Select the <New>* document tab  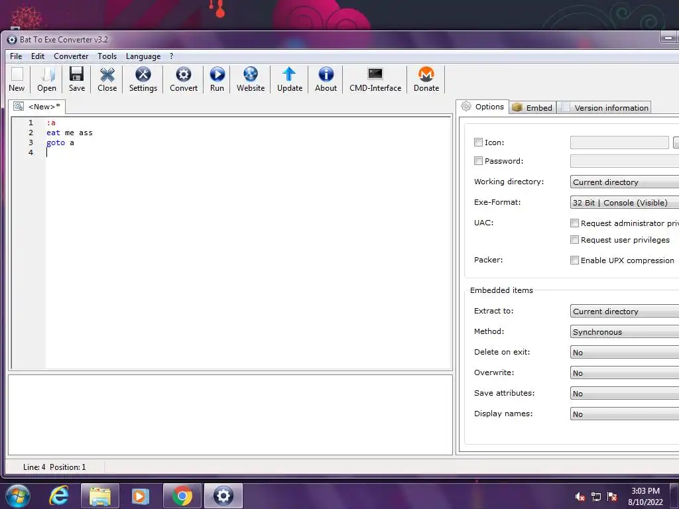(x=37, y=107)
